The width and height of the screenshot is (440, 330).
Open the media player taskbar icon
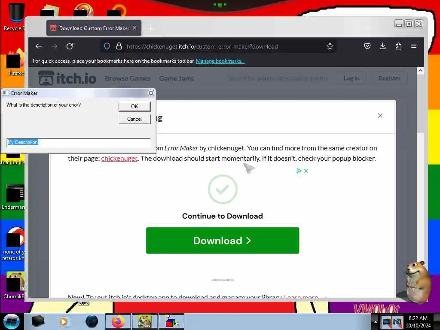64,321
